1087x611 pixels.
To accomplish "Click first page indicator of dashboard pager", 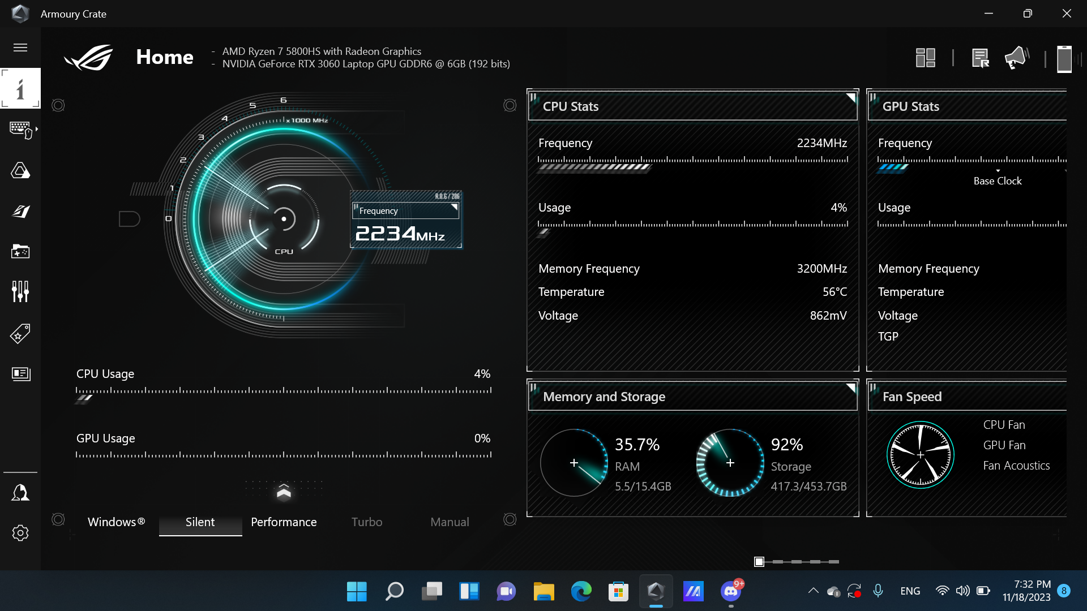I will coord(759,562).
